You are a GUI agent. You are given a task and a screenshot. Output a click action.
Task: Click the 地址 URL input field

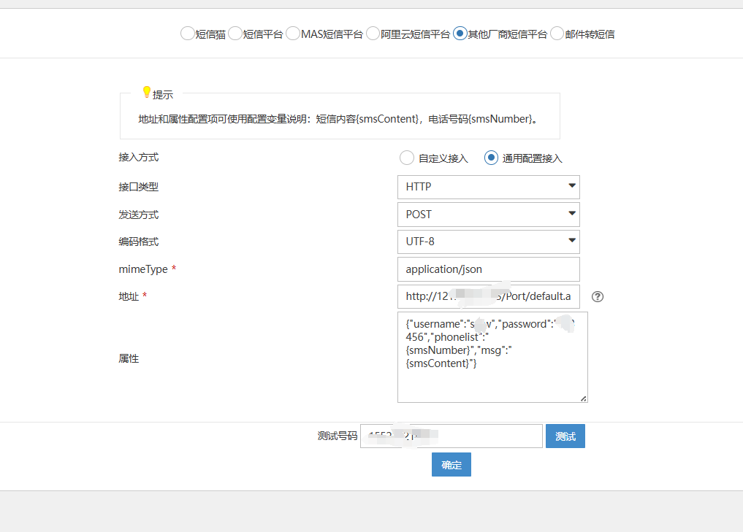coord(489,296)
